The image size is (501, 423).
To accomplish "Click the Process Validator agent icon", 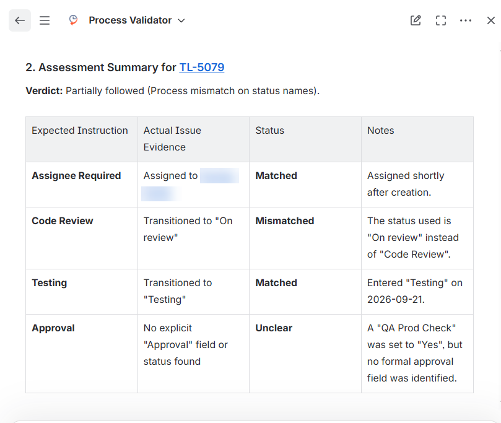I will click(73, 20).
